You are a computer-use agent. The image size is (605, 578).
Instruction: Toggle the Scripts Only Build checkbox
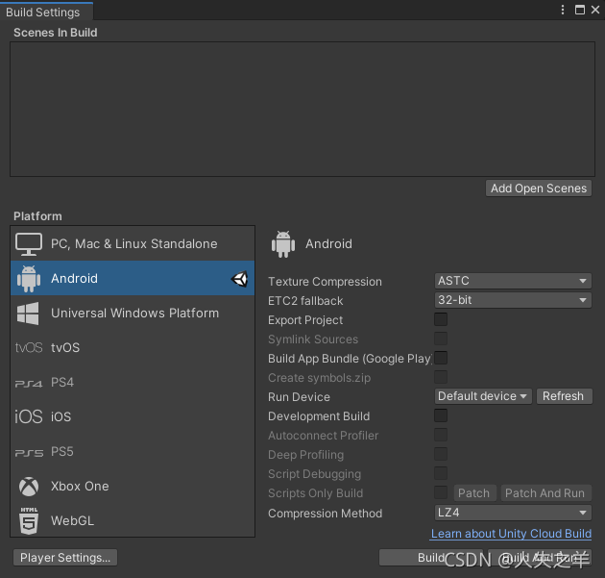[x=441, y=492]
